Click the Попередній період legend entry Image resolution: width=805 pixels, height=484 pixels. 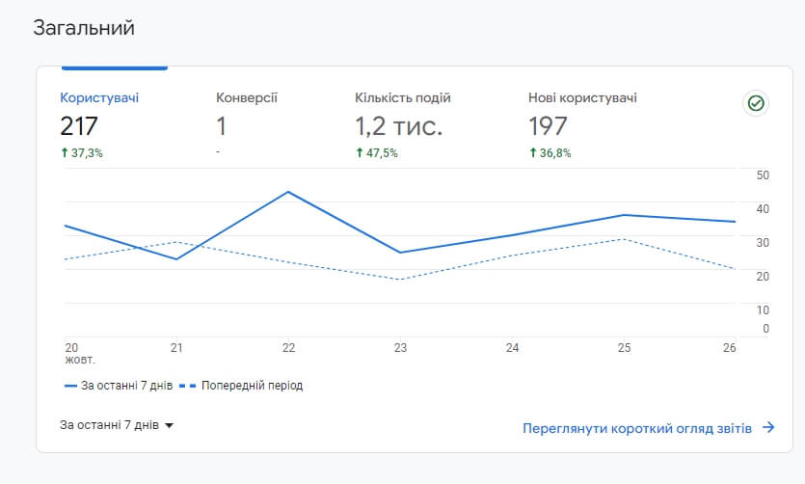pyautogui.click(x=241, y=386)
